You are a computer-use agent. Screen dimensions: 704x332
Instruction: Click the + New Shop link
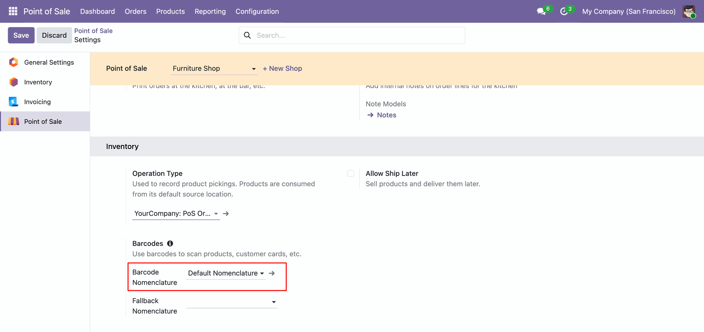pos(282,68)
